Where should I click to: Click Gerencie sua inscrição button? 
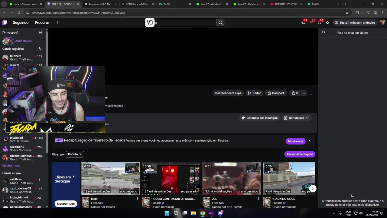click(x=259, y=118)
